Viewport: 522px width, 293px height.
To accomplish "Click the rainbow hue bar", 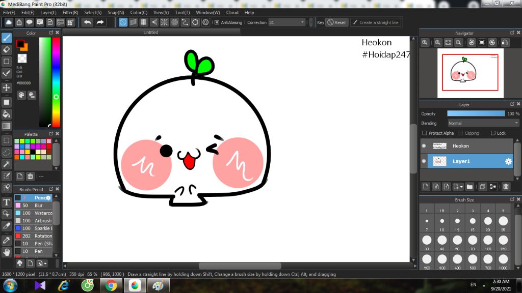I will click(x=56, y=82).
